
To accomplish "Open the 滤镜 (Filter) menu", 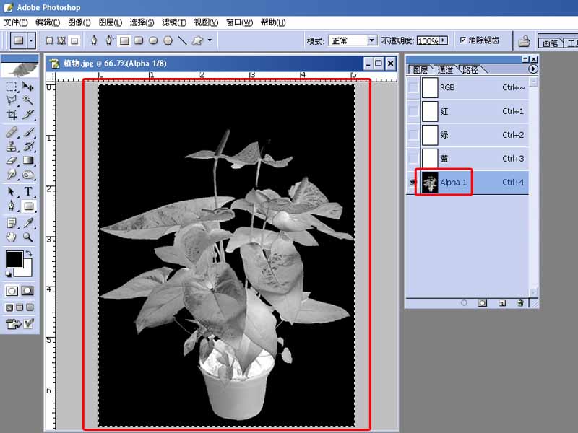I will click(173, 22).
